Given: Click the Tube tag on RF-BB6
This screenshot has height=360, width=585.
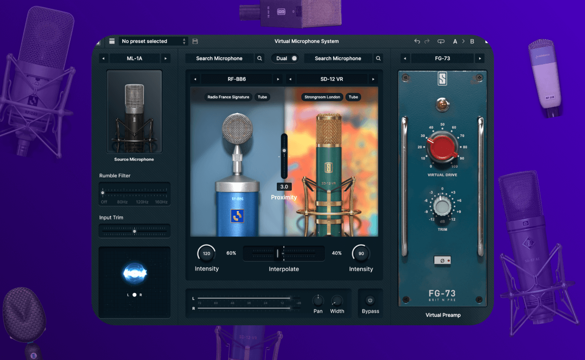Looking at the screenshot, I should click(x=262, y=97).
